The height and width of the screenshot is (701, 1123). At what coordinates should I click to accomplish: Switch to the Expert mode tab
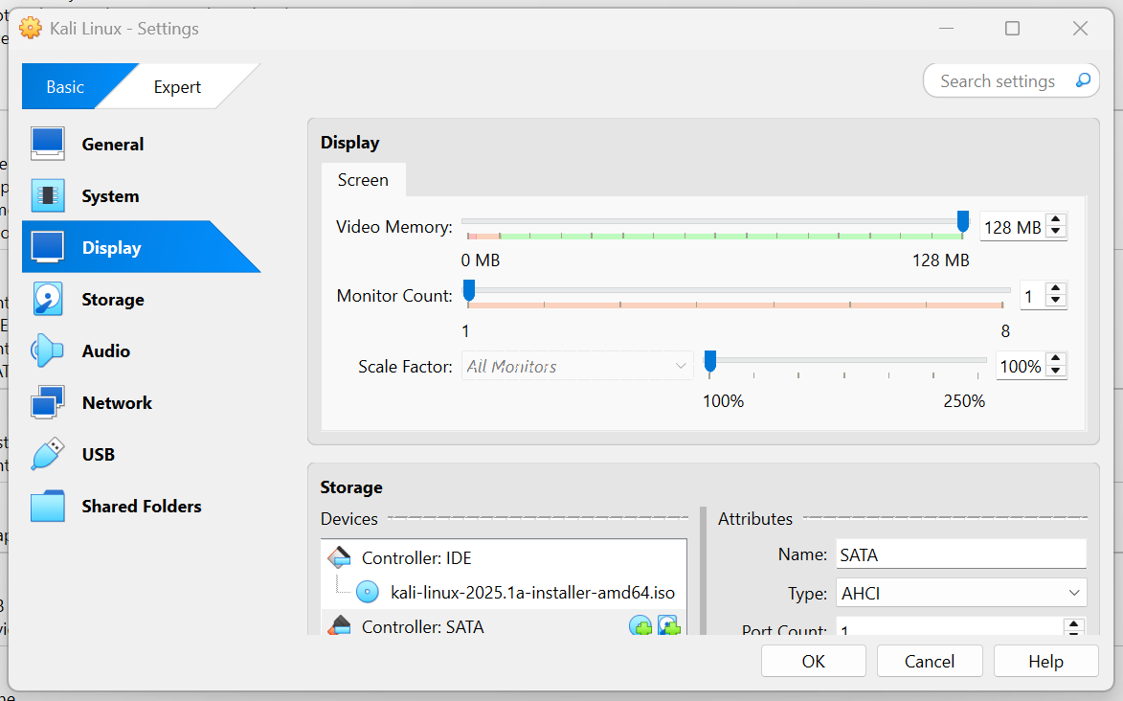(x=177, y=87)
